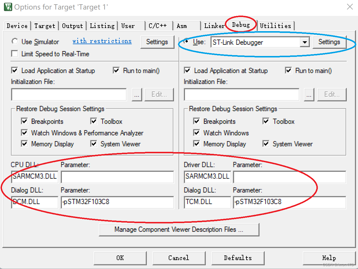
Task: Go to the Listing tab
Action: 102,26
